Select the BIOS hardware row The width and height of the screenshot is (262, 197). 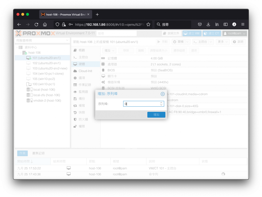pyautogui.click(x=174, y=70)
